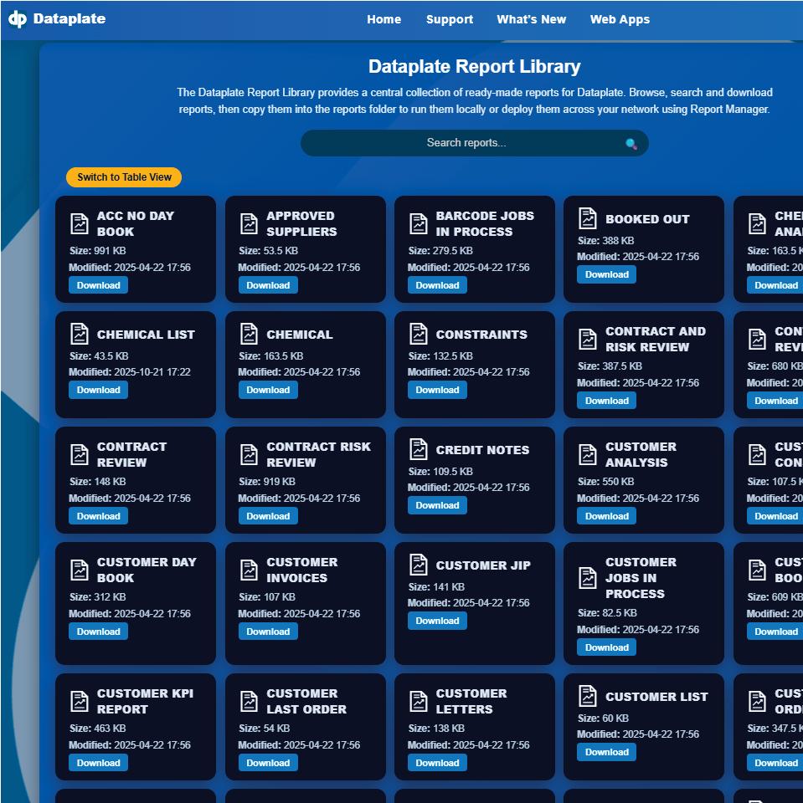Open the Support menu item
803x803 pixels.
click(449, 19)
